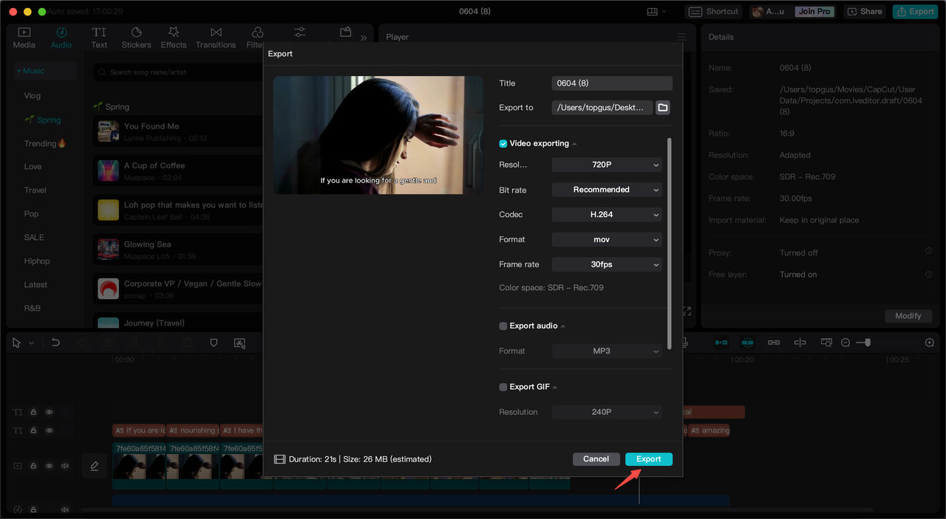This screenshot has height=519, width=946.
Task: Open the Player panel menu icon
Action: click(681, 37)
